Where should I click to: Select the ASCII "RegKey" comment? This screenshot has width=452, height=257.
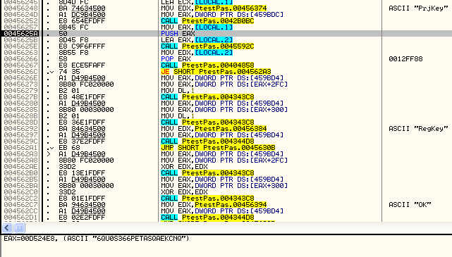click(x=418, y=129)
